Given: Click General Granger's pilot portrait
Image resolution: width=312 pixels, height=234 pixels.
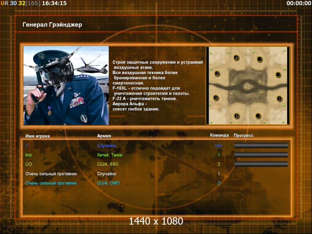Looking at the screenshot, I should (66, 85).
